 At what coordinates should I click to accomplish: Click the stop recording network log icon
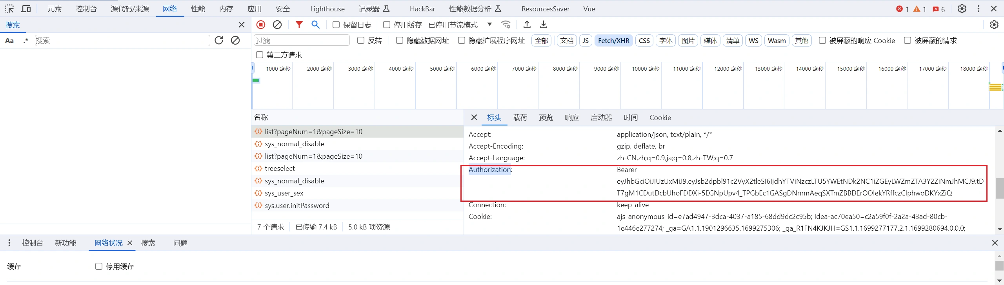261,25
